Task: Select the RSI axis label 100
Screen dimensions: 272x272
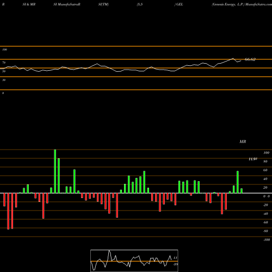Action: [4, 50]
